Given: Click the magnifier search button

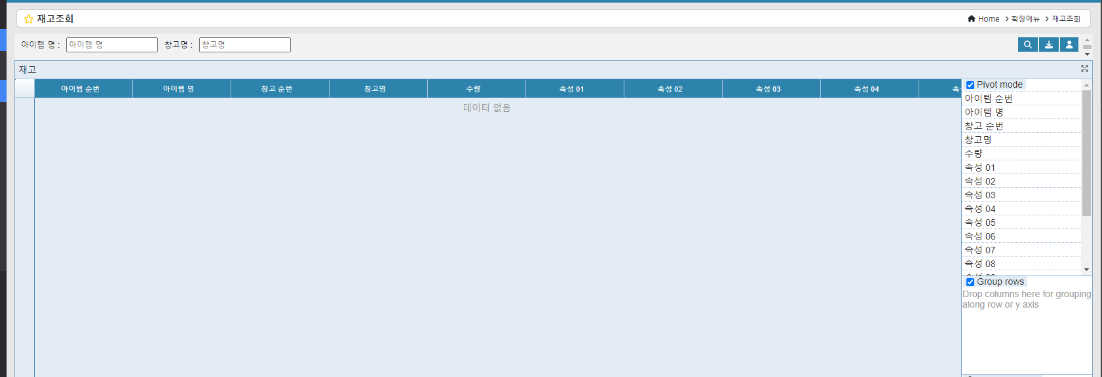Looking at the screenshot, I should click(x=1028, y=45).
